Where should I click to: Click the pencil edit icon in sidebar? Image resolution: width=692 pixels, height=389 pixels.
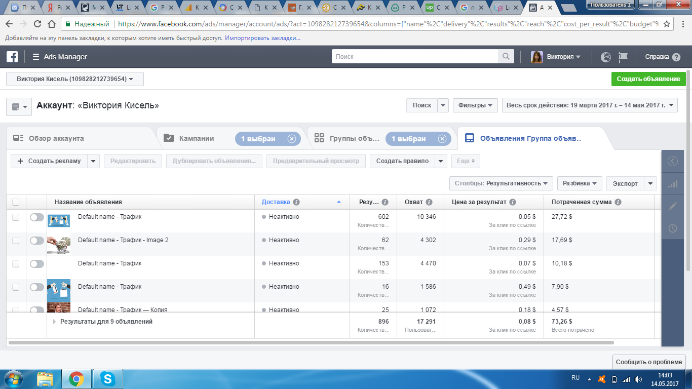click(x=672, y=206)
